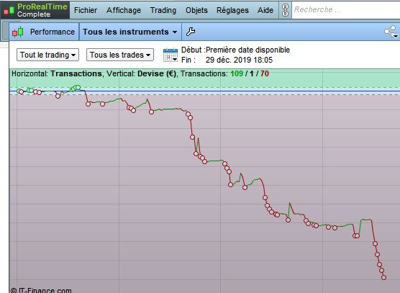400x293 pixels.
Task: Open the wrench settings tool
Action: coord(191,32)
